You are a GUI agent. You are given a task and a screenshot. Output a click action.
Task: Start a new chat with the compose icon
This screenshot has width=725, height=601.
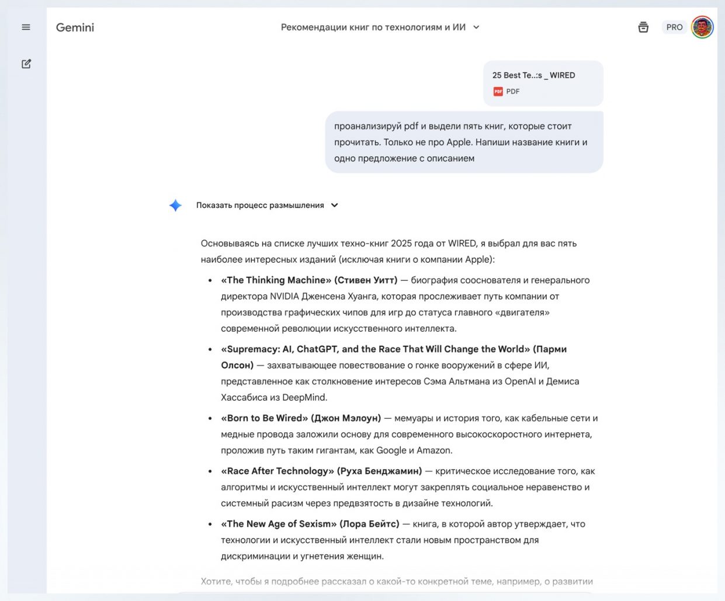tap(26, 64)
